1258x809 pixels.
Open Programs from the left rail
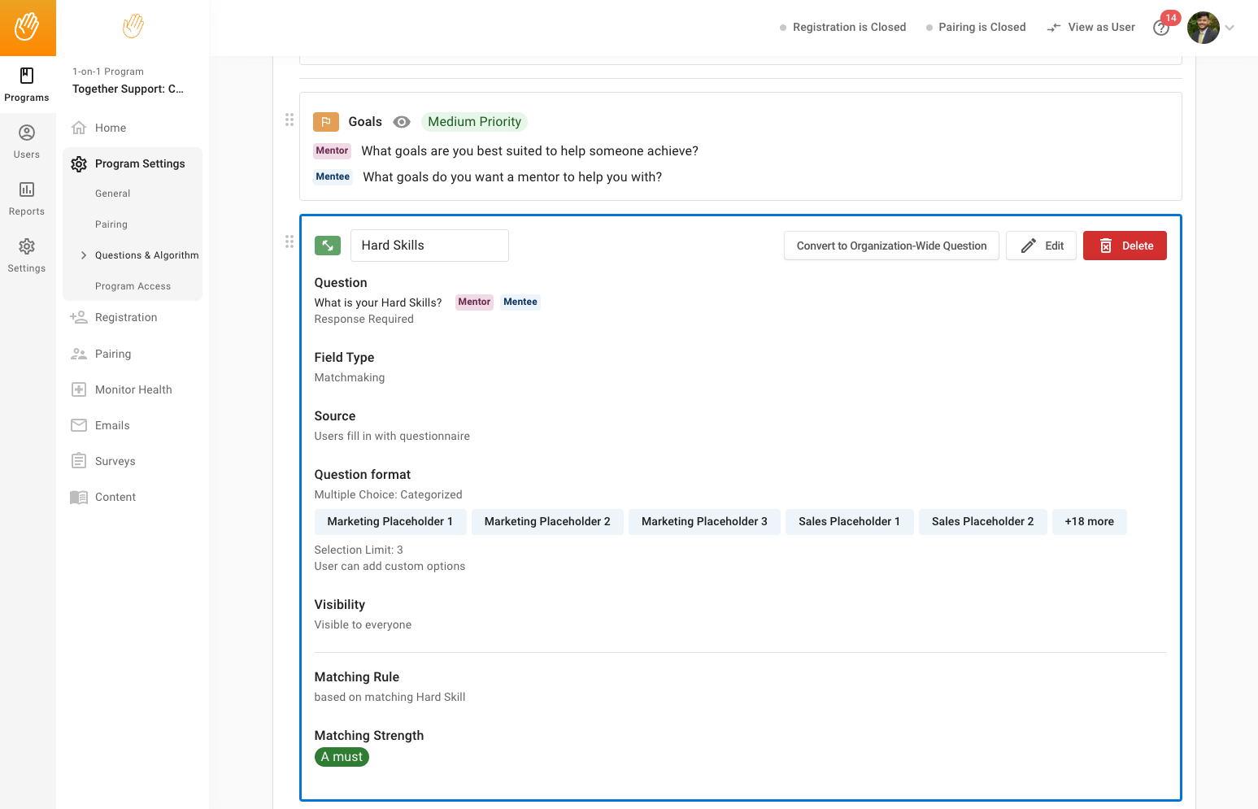pyautogui.click(x=27, y=85)
